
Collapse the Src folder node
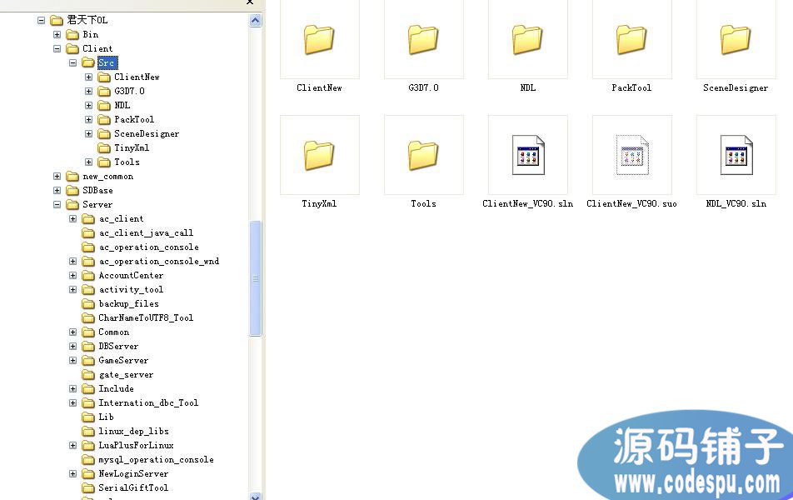pos(72,62)
